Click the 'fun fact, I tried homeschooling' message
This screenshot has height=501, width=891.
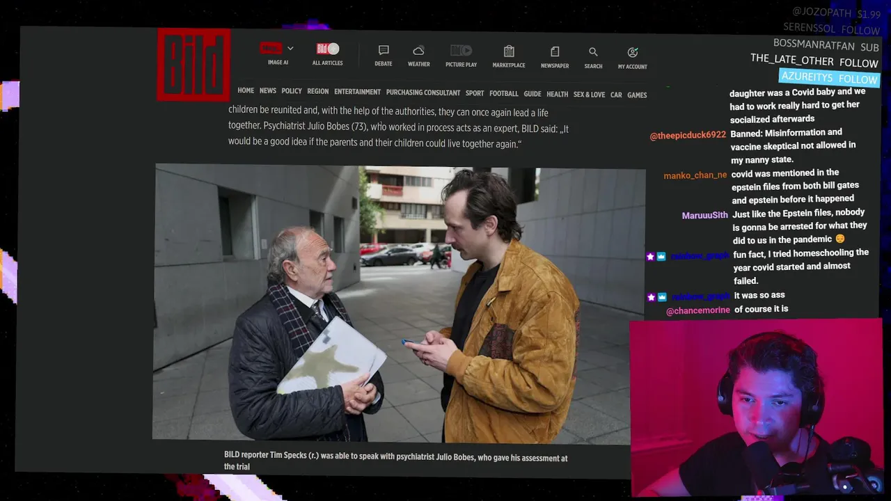[801, 267]
